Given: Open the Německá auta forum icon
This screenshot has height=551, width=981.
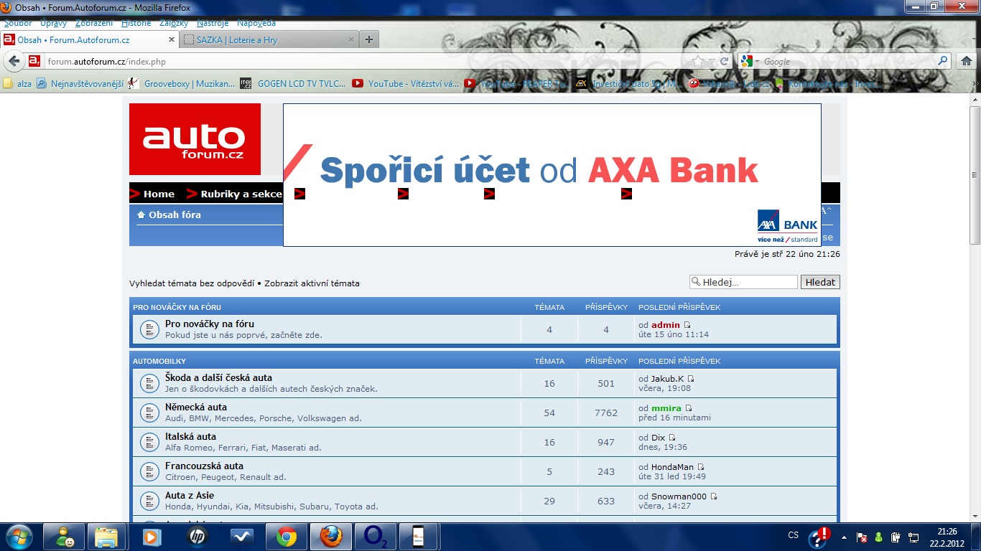Looking at the screenshot, I should pyautogui.click(x=149, y=413).
